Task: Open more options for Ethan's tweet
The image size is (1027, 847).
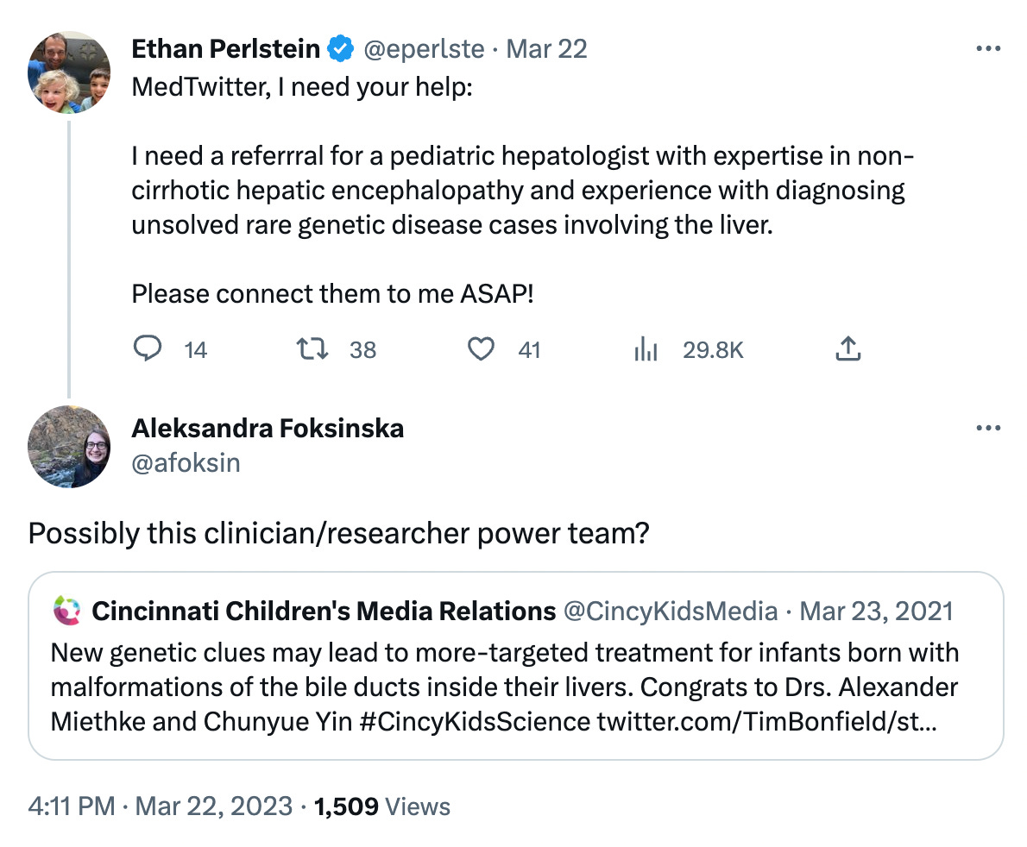Action: point(987,48)
